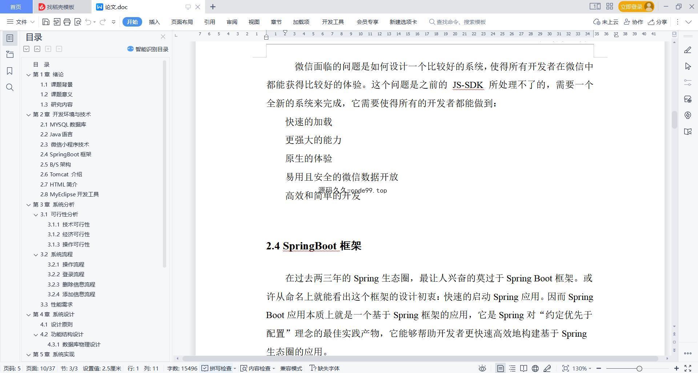The width and height of the screenshot is (698, 373).
Task: Open 内容检查 dropdown in status bar
Action: point(258,368)
